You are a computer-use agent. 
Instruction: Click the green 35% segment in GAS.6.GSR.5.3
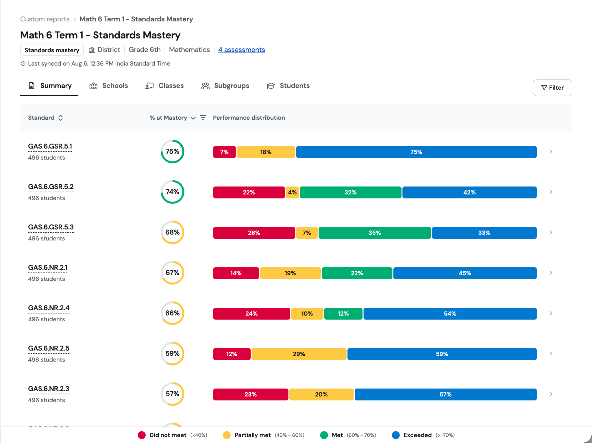click(375, 233)
